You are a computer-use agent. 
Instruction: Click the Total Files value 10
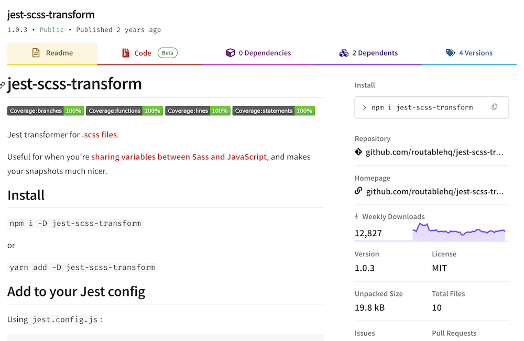436,307
